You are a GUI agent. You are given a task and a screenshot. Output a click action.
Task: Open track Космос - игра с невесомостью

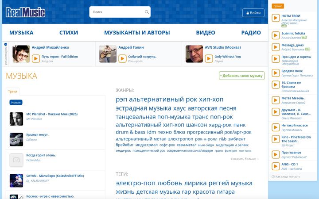50,196
